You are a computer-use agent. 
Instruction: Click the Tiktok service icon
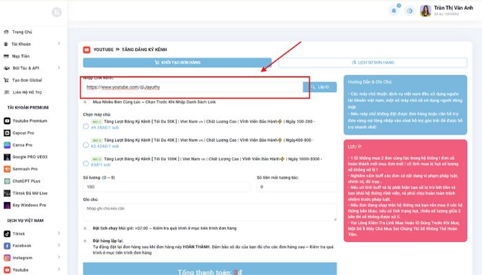click(7, 234)
